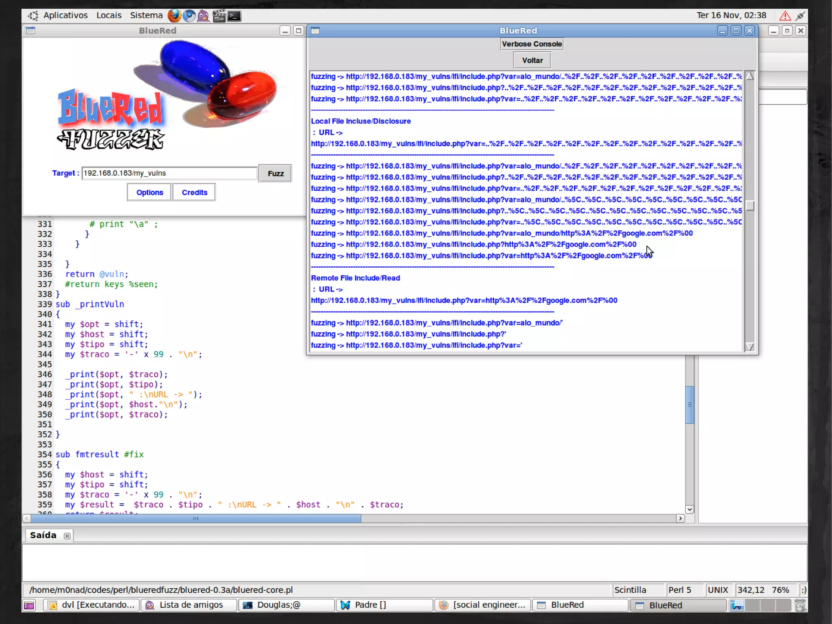832x624 pixels.
Task: Click the BlueRed Fuzzer pills logo
Action: point(167,96)
